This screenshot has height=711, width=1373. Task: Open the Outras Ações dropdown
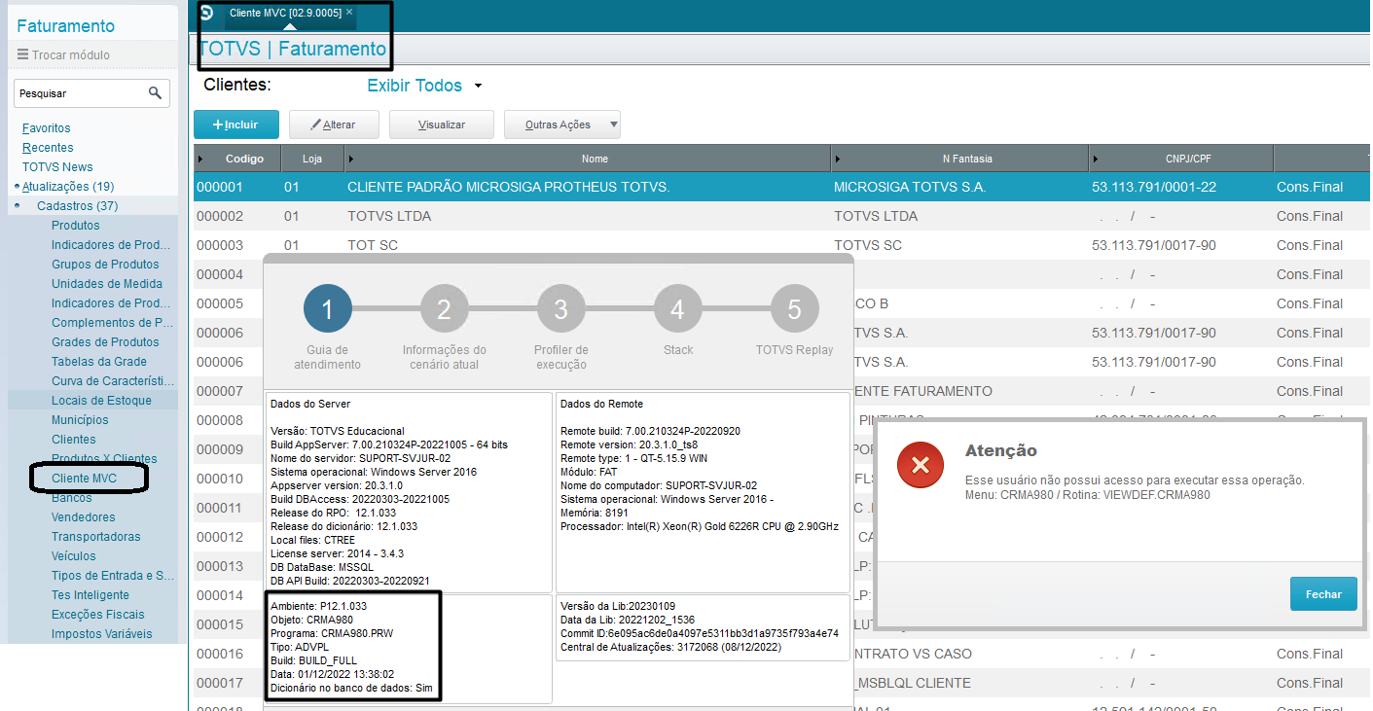(561, 124)
